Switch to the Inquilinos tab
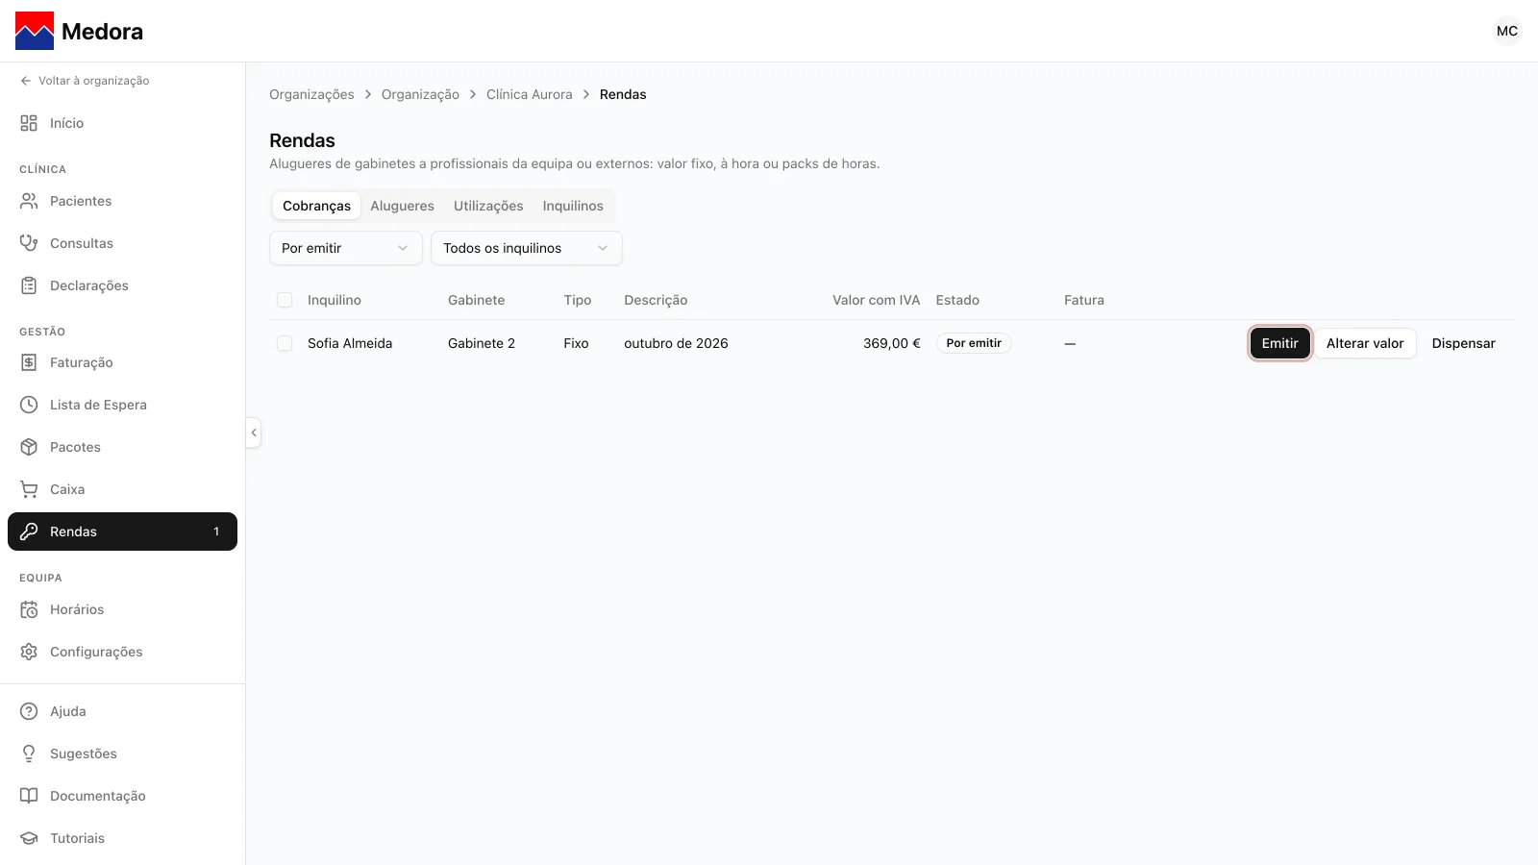 573,206
